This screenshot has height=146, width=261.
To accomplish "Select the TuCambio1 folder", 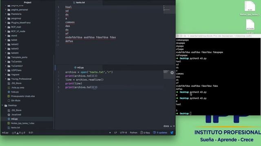I will pyautogui.click(x=17, y=66).
